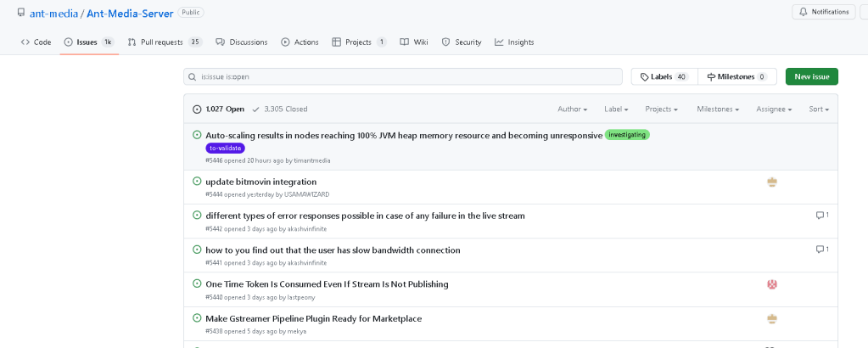Screen dimensions: 868x348
Task: Focus the issue search filter field
Action: pos(403,76)
